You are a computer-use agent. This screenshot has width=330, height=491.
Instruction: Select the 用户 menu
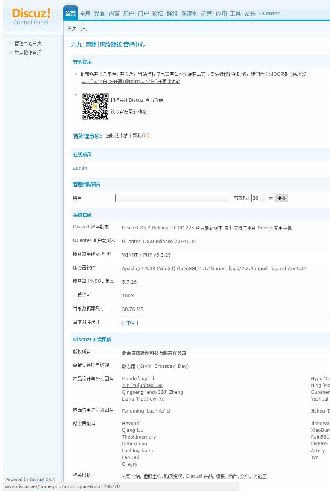point(129,14)
